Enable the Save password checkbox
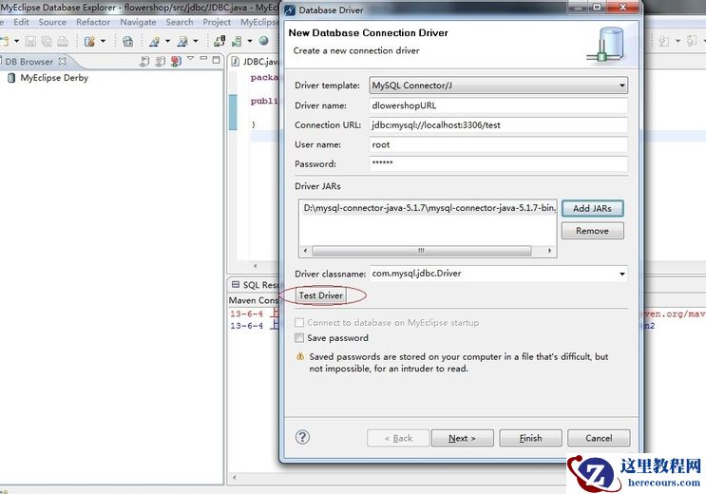The image size is (706, 494). (299, 338)
